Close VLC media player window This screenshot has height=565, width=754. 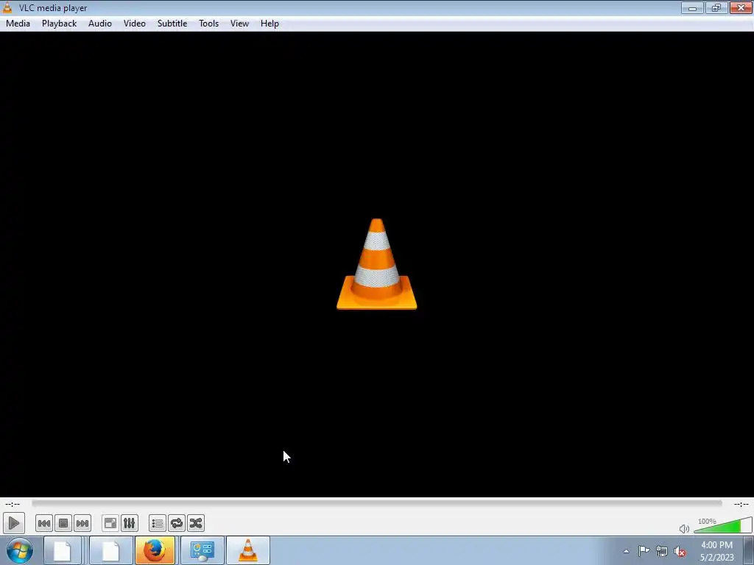coord(741,7)
